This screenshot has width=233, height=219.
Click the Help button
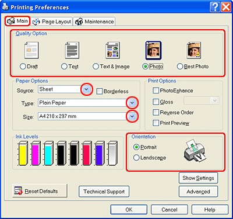[x=210, y=210]
